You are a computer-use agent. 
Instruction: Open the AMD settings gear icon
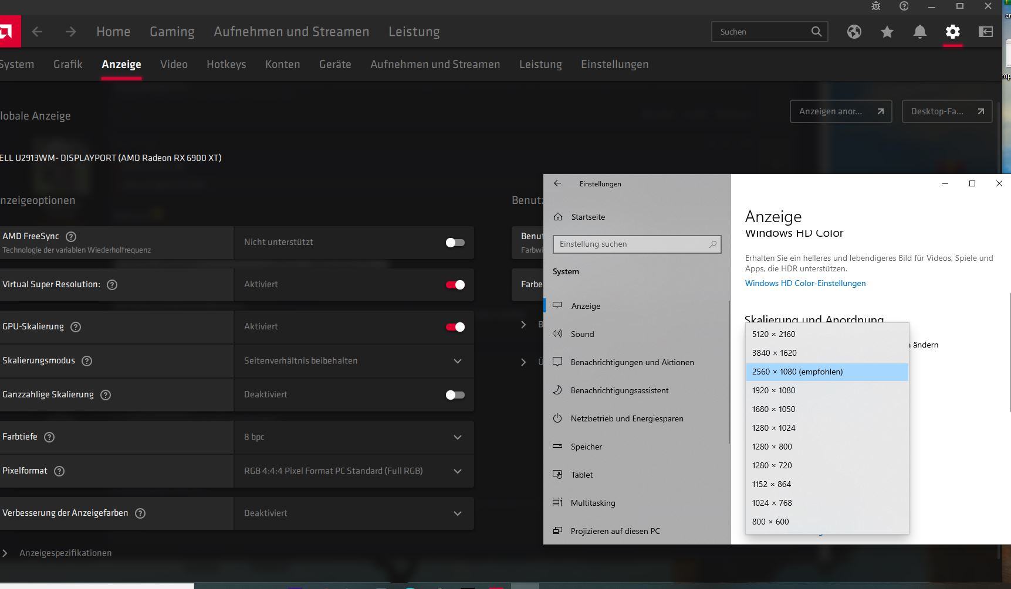point(952,32)
